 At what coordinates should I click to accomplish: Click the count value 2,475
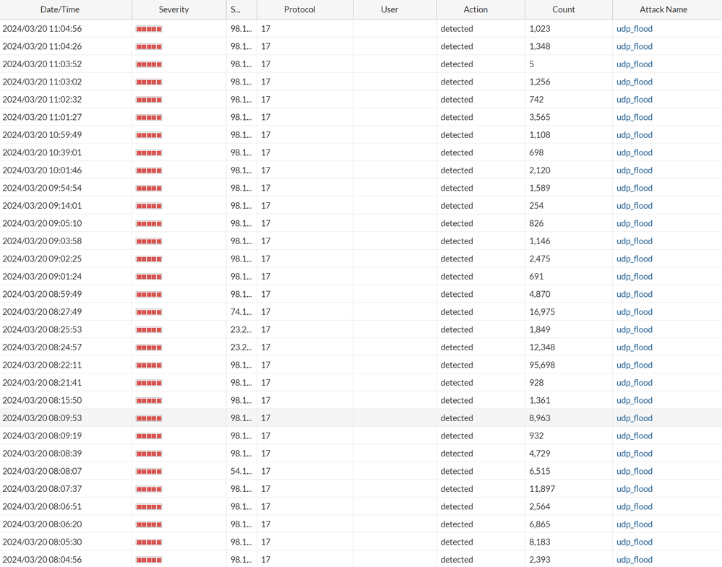pos(540,259)
